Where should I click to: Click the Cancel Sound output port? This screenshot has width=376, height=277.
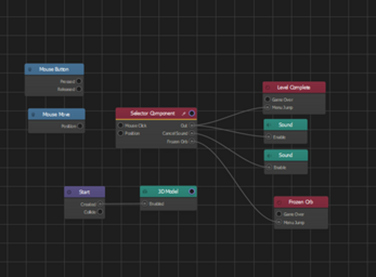(x=192, y=133)
